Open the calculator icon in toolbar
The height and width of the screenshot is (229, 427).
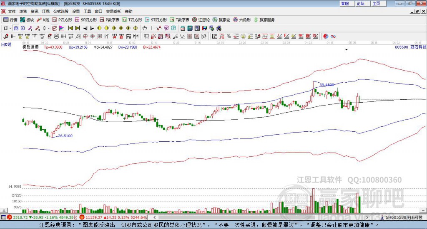(190, 28)
